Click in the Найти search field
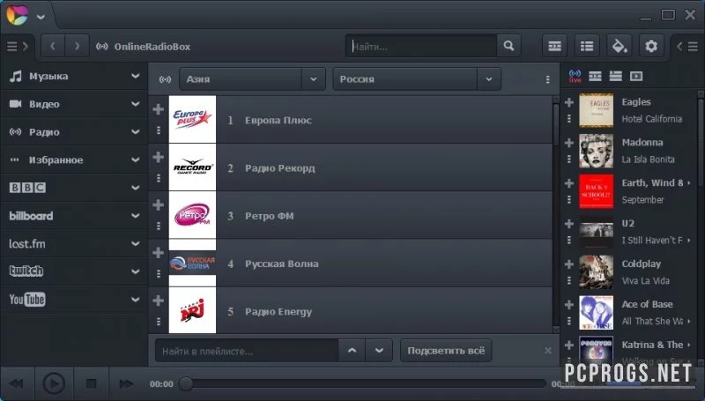705x401 pixels. [422, 46]
